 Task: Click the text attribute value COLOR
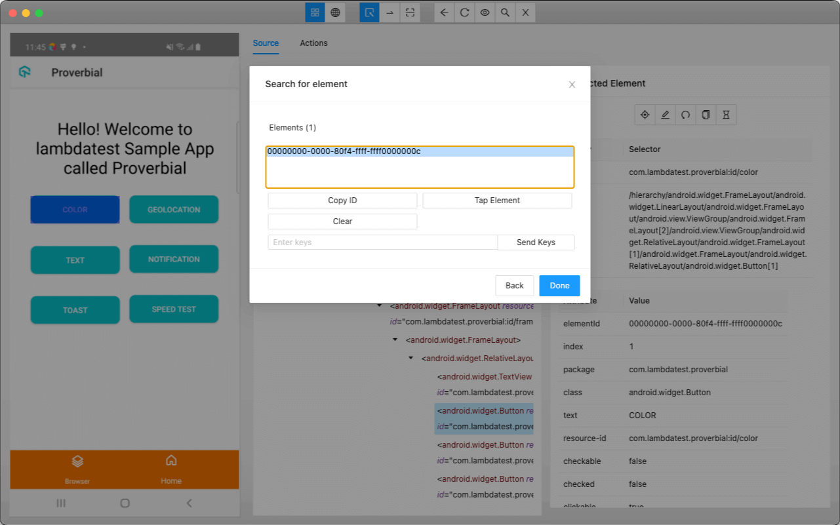click(x=643, y=416)
